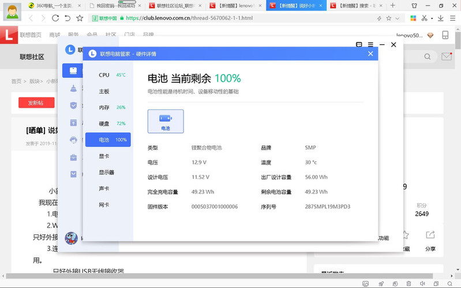Click the vertical page scrollbar
Screen dimensions: 461x288
coord(458,42)
